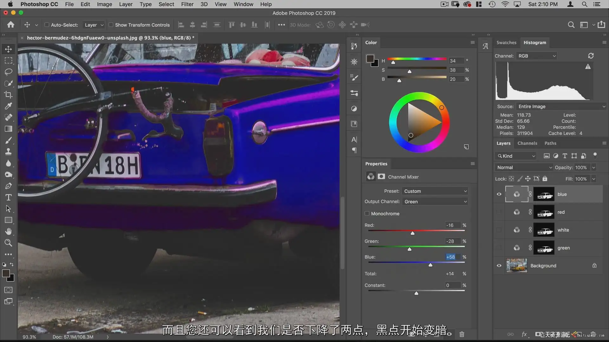Select the Crop tool

coord(8,95)
